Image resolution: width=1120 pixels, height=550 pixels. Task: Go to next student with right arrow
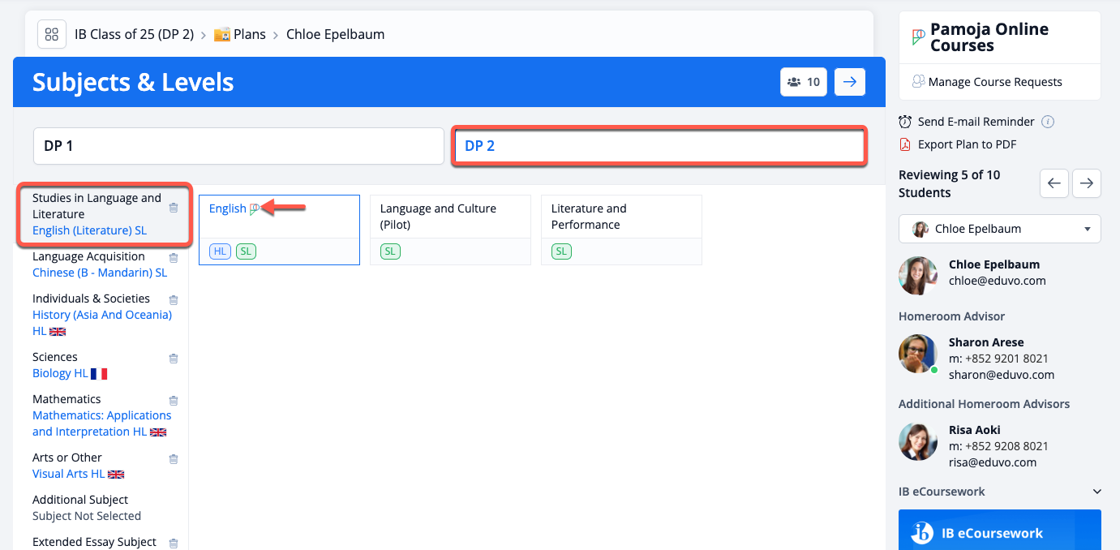tap(1087, 183)
